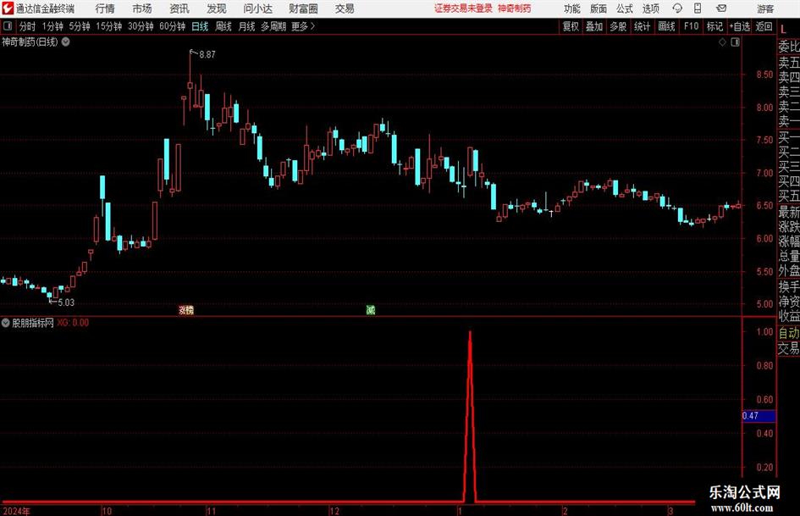Image resolution: width=800 pixels, height=516 pixels.
Task: Open the 问小达 menu
Action: point(257,8)
